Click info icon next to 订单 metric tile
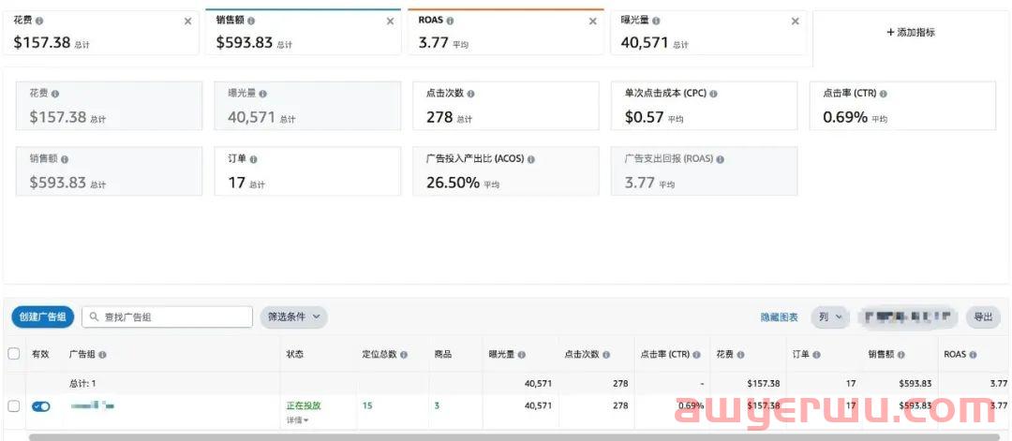Image resolution: width=1012 pixels, height=441 pixels. pyautogui.click(x=254, y=159)
